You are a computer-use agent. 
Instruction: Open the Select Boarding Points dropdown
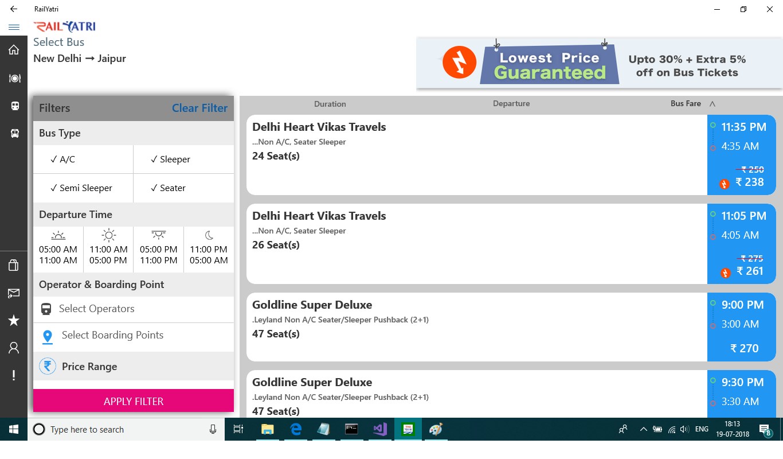[134, 337]
